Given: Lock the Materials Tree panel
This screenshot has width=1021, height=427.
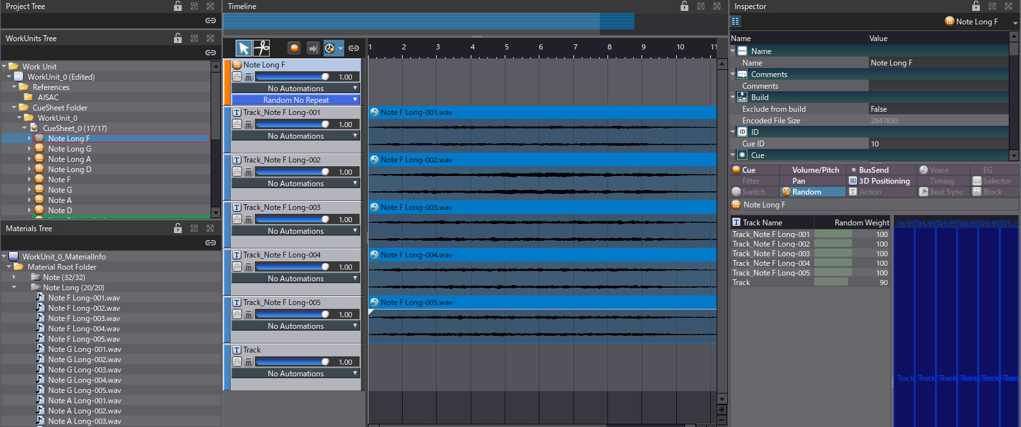Looking at the screenshot, I should (178, 228).
